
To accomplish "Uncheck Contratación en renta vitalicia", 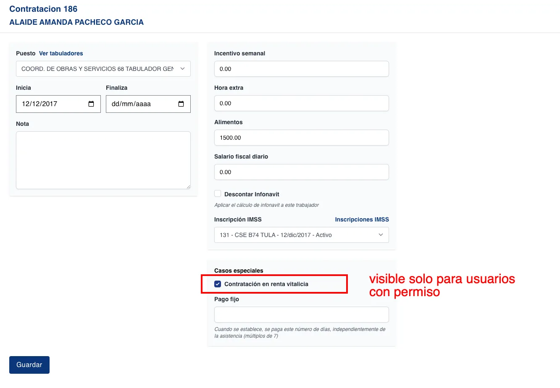I will point(218,284).
